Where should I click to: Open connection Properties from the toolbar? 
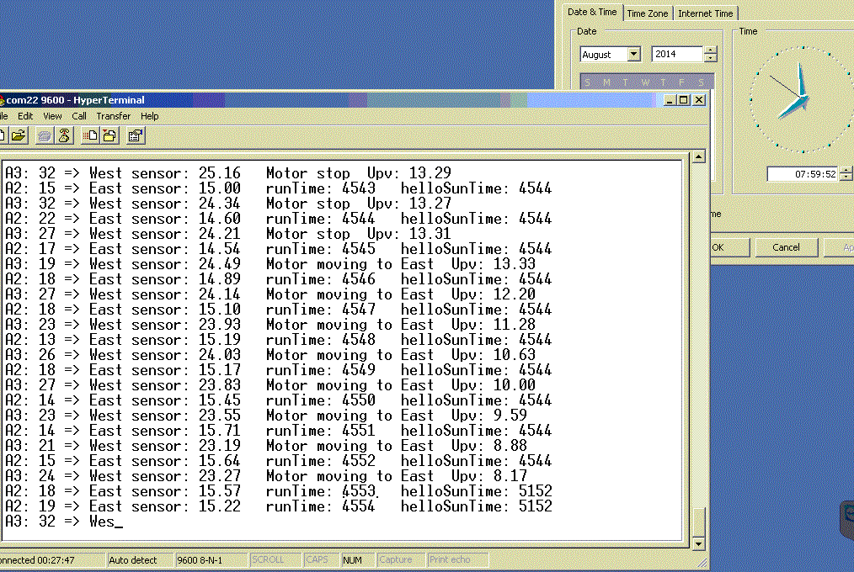pos(136,135)
